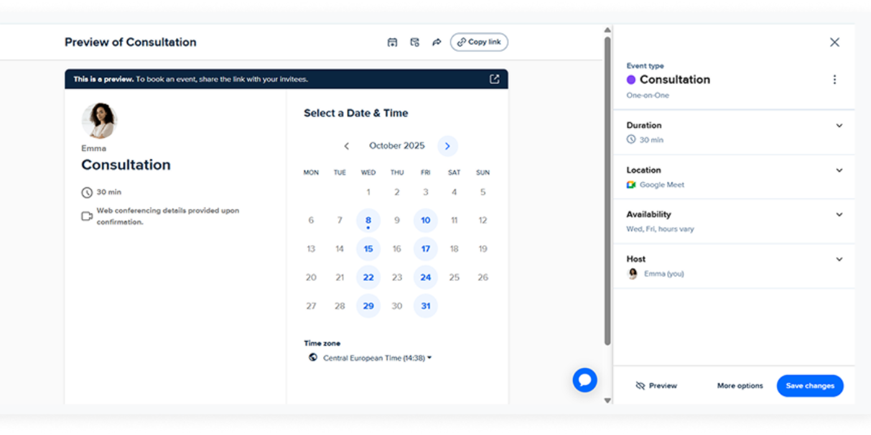Click Emma's avatar in the Host section
Viewport: 871px width, 435px height.
point(633,273)
